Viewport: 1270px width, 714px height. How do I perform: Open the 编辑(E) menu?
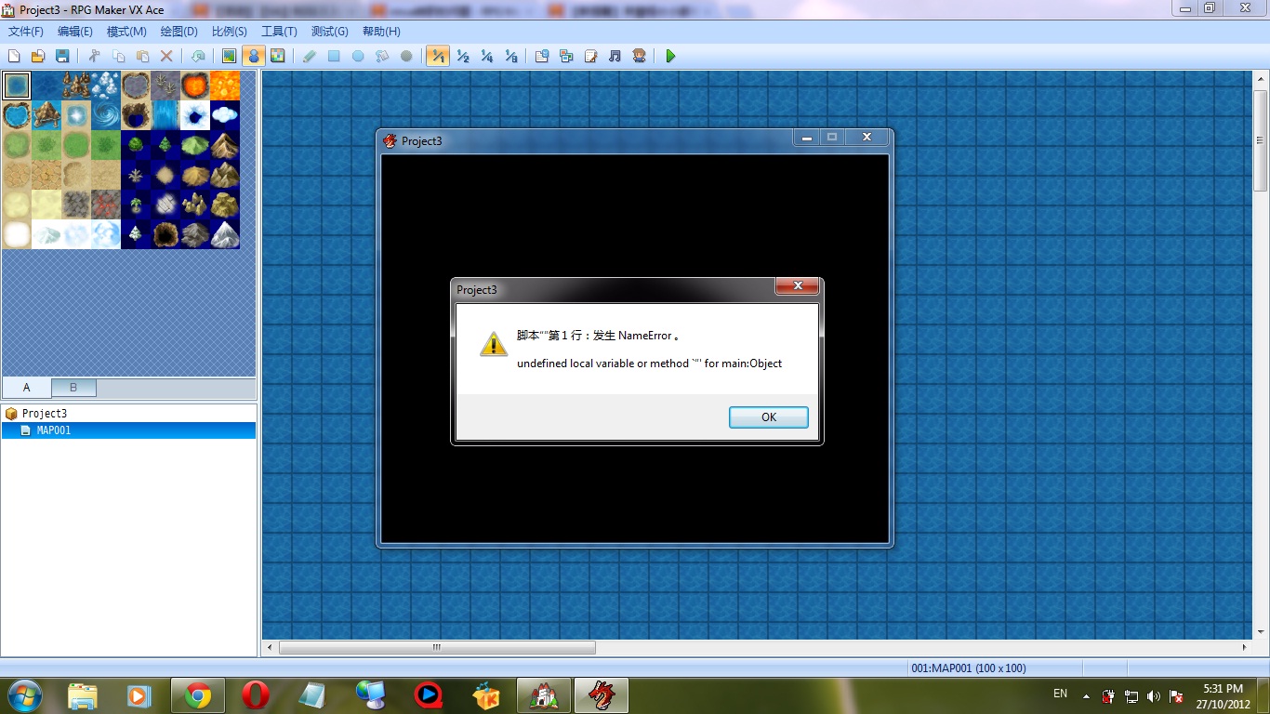tap(75, 32)
